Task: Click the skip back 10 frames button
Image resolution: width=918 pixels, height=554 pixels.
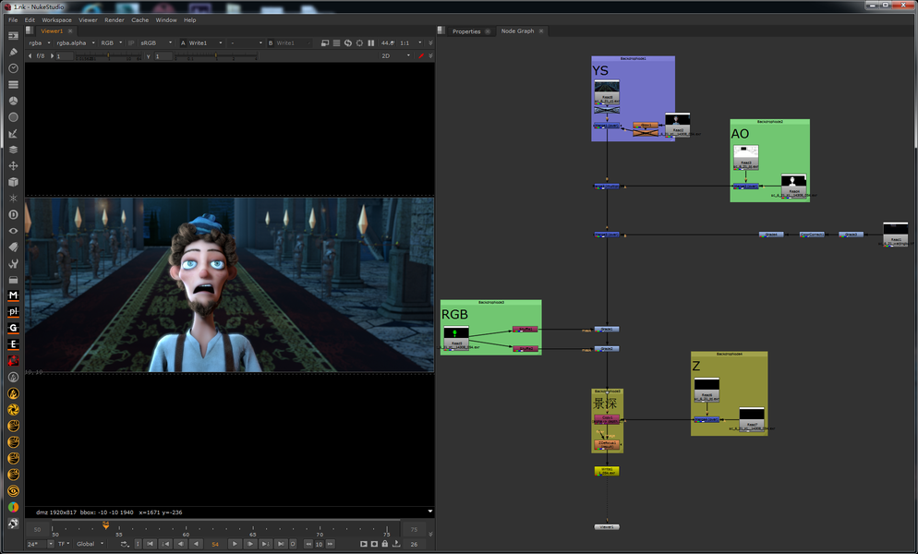Action: [x=308, y=544]
